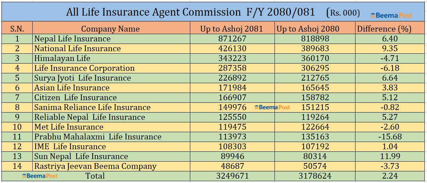The width and height of the screenshot is (427, 183).
Task: Click the Company Name column header
Action: 110,29
